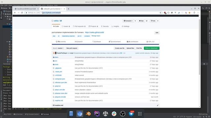The width and height of the screenshot is (211, 118).
Task: Open the Projects tab
Action: point(93,26)
